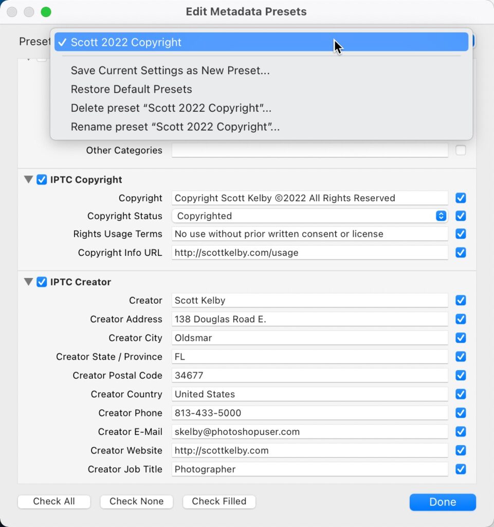Viewport: 494px width, 527px height.
Task: Uncheck the Creator Address checkbox
Action: tap(461, 319)
